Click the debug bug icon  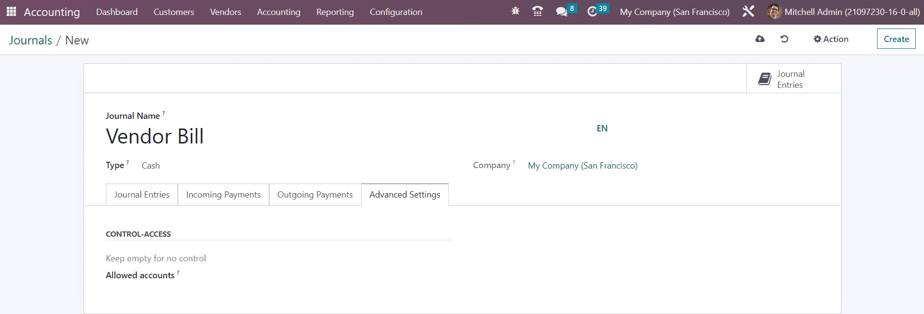click(515, 12)
